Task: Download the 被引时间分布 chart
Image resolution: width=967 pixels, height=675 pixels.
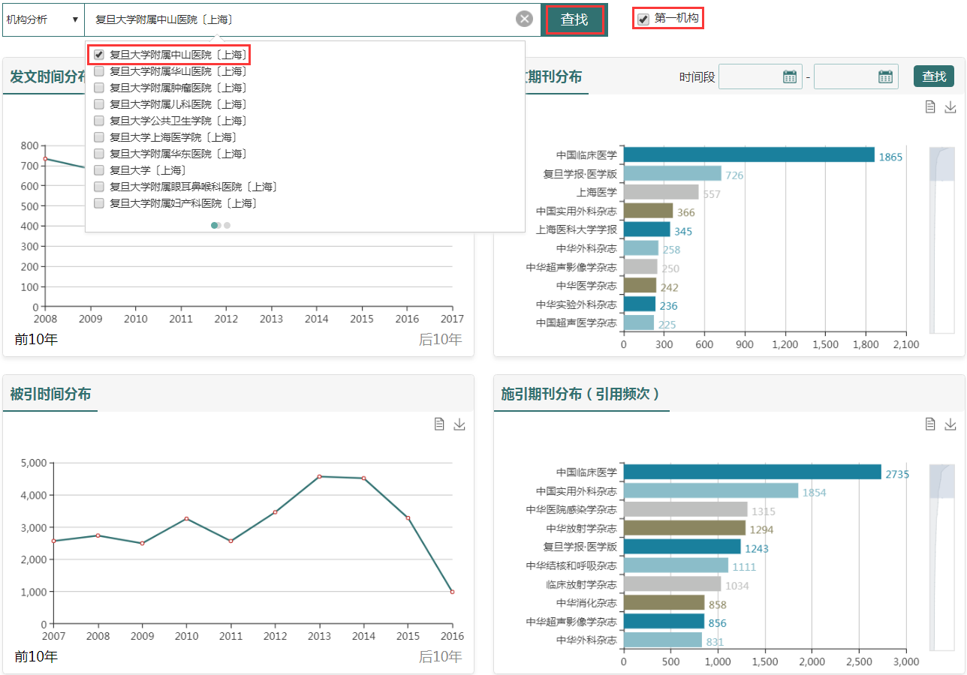Action: point(459,424)
